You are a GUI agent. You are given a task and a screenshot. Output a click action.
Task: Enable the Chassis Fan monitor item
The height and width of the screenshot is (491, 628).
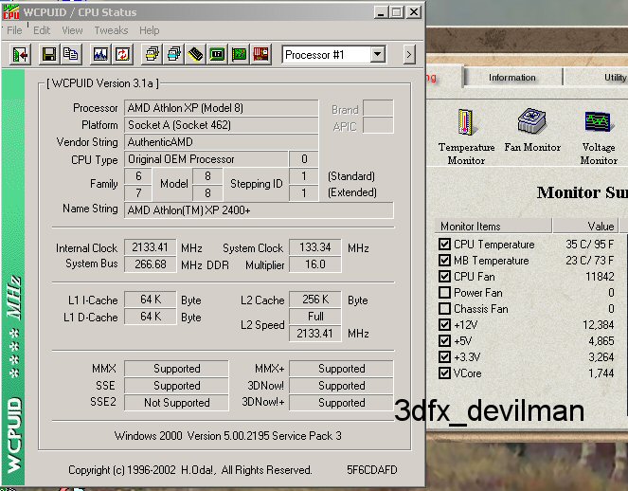[x=444, y=308]
